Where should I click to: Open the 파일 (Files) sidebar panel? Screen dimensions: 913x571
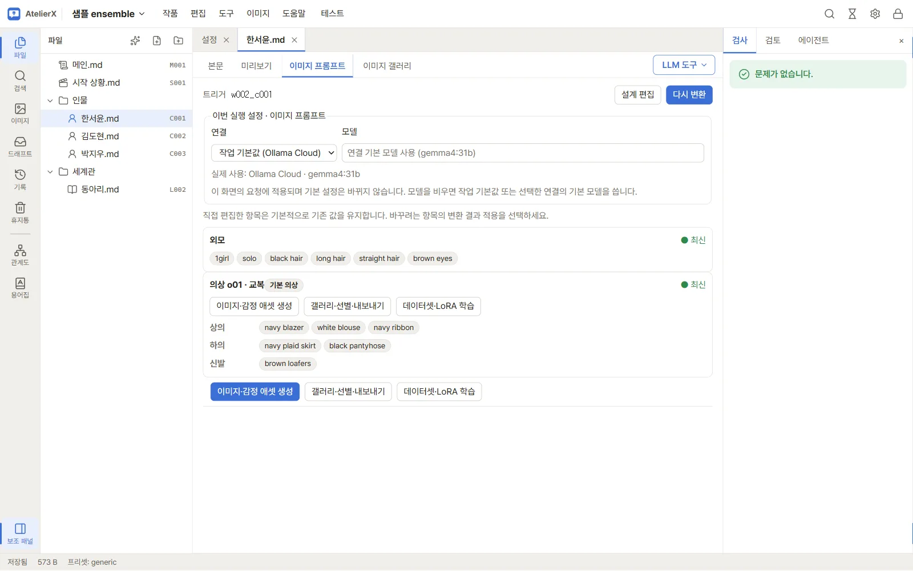pos(20,47)
